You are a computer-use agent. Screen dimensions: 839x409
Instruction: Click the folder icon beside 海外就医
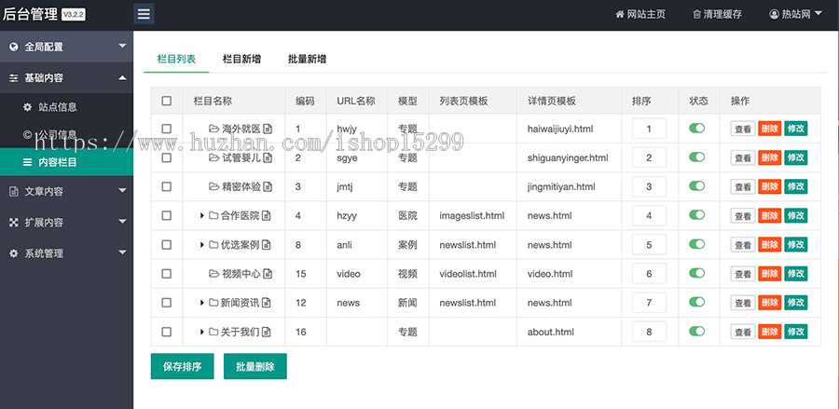click(214, 129)
